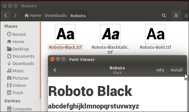
Task: Close the Font Viewer window
Action: coord(52,60)
